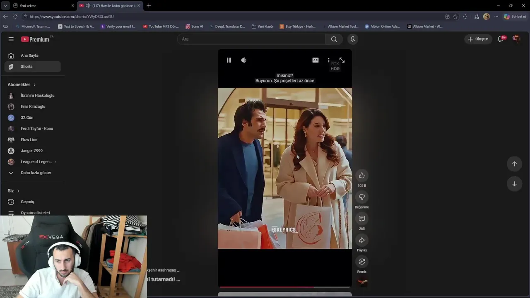Mute the Short's volume

244,60
